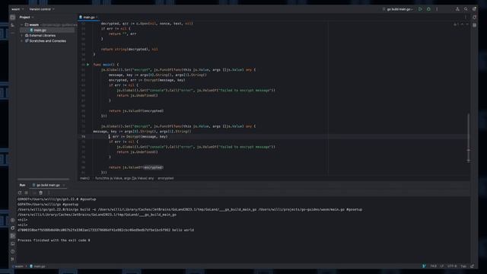Click func breadcrumb with js.Value args

pos(124,178)
